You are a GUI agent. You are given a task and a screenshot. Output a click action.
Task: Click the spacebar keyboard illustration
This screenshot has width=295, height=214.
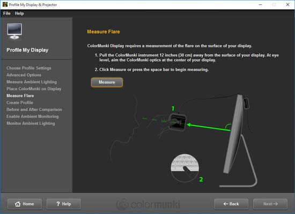(185, 168)
